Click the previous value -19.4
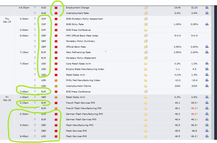This screenshot has height=143, width=217. click(194, 80)
